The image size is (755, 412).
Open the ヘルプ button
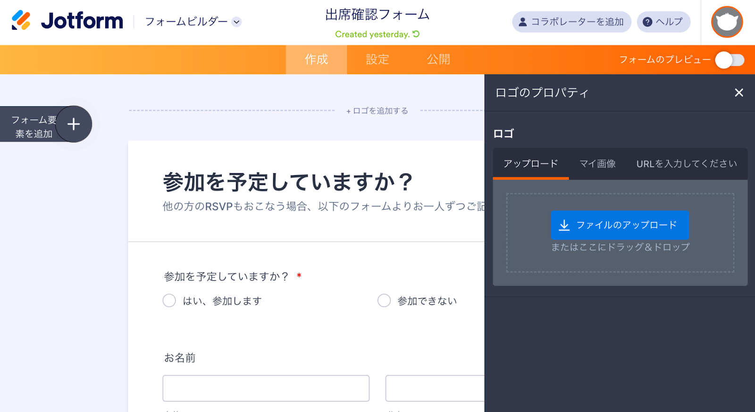click(x=663, y=22)
